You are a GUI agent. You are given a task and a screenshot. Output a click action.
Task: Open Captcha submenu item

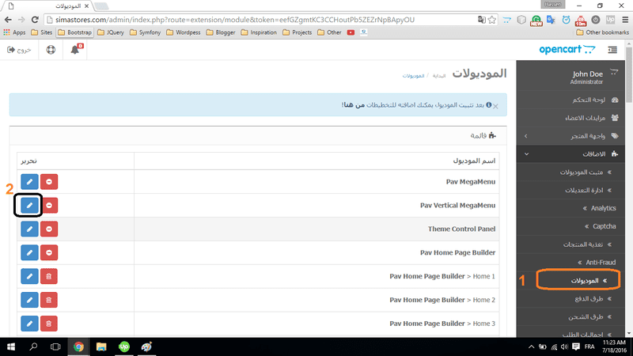coord(570,226)
